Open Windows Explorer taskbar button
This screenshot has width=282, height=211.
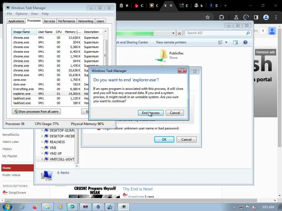pyautogui.click(x=47, y=207)
